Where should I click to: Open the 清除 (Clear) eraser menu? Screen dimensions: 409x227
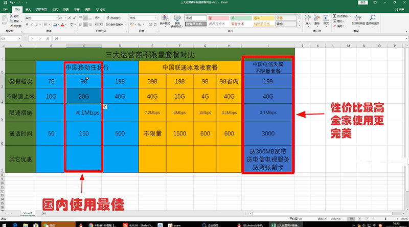point(339,26)
